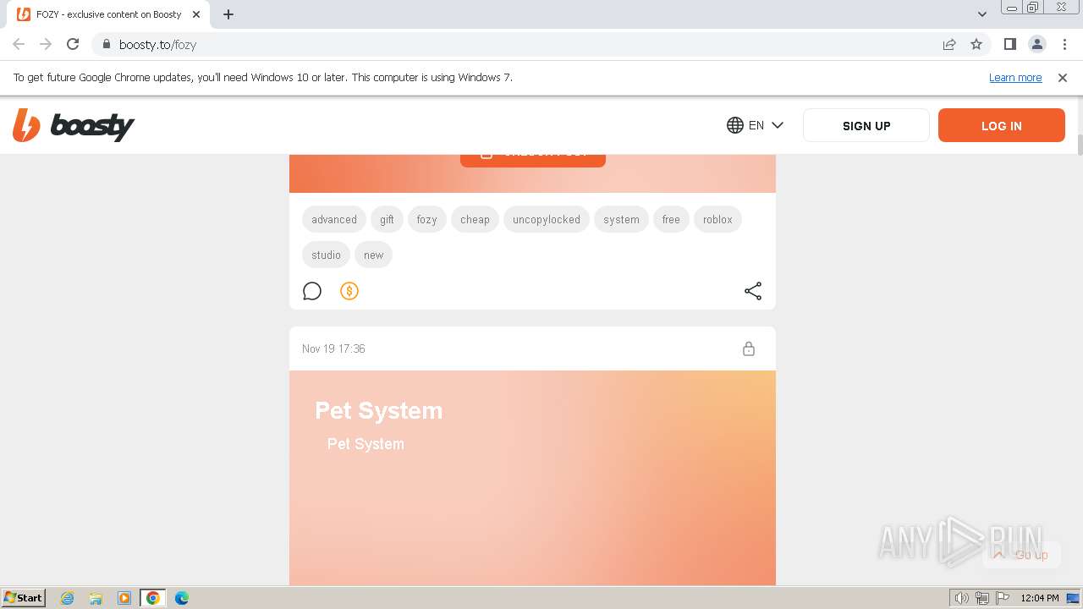Screen dimensions: 1083x609
Task: Launch Windows Media Player from taskbar
Action: pos(124,598)
